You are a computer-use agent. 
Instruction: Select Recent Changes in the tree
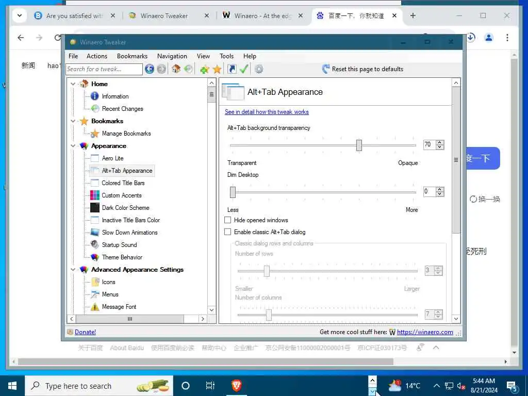122,109
